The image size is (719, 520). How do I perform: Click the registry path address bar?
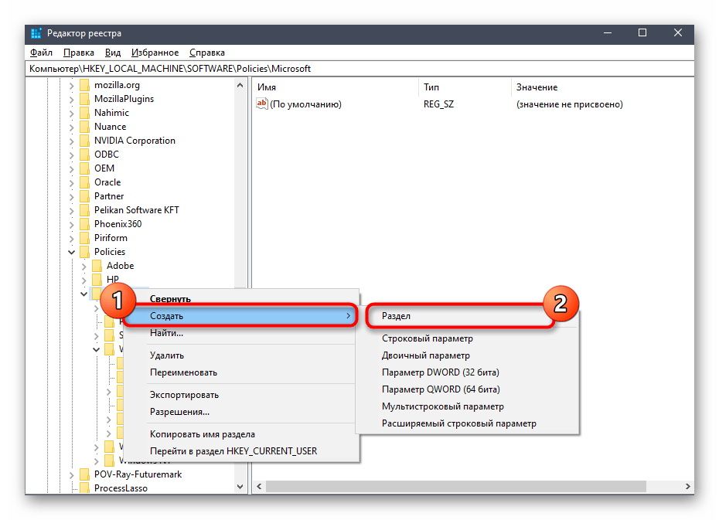[x=359, y=69]
